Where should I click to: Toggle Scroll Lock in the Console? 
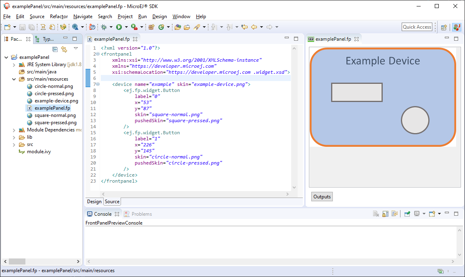tap(386, 214)
